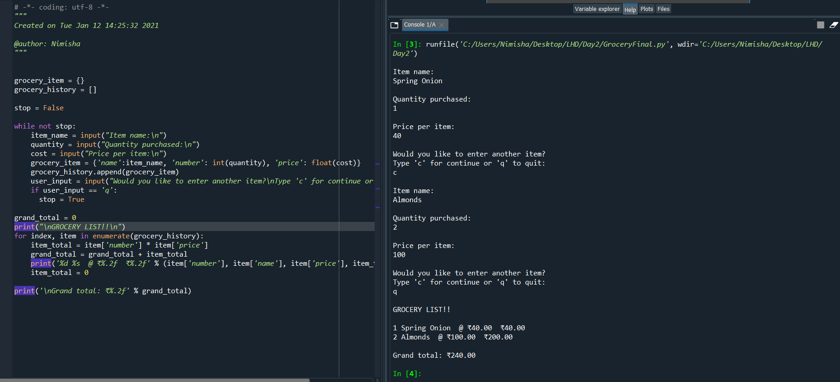The width and height of the screenshot is (840, 382).
Task: Place cursor at console prompt In [4]:
Action: [x=407, y=374]
